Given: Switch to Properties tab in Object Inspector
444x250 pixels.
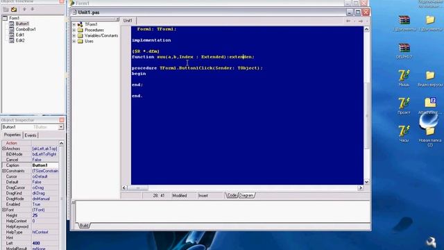Looking at the screenshot, I should pyautogui.click(x=12, y=135).
